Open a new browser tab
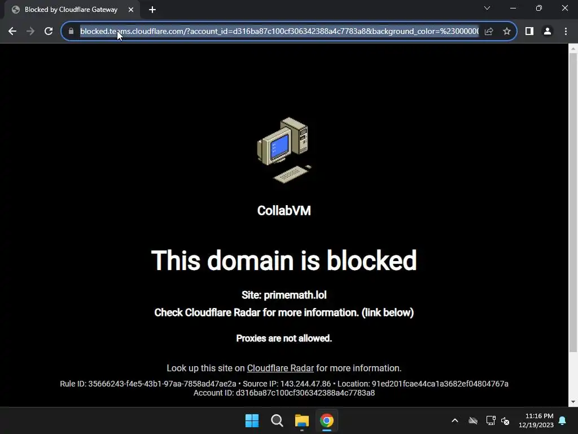This screenshot has width=578, height=434. 152,10
